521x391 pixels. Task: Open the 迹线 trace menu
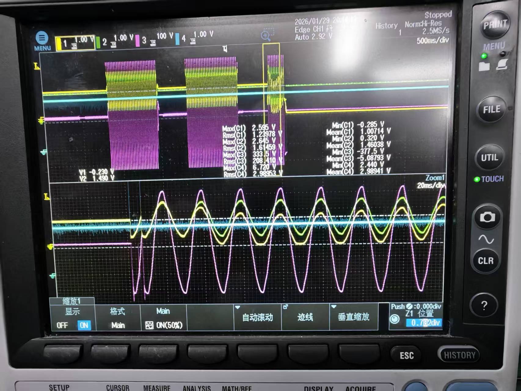click(x=305, y=317)
